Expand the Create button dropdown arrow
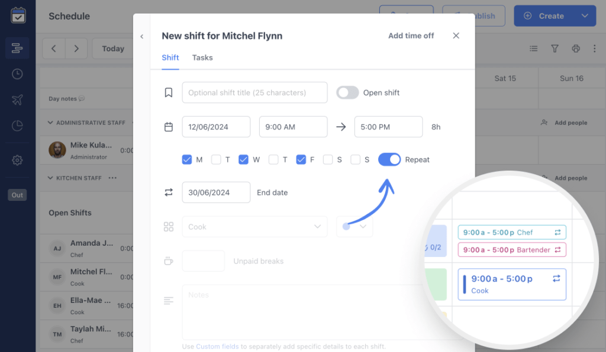The width and height of the screenshot is (606, 352). [585, 16]
